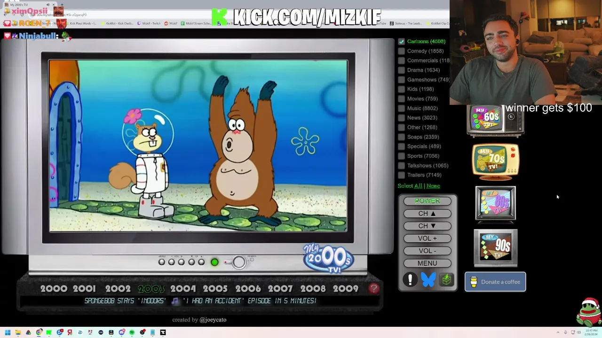
Task: Enable the Specials category checkbox
Action: pos(401,146)
